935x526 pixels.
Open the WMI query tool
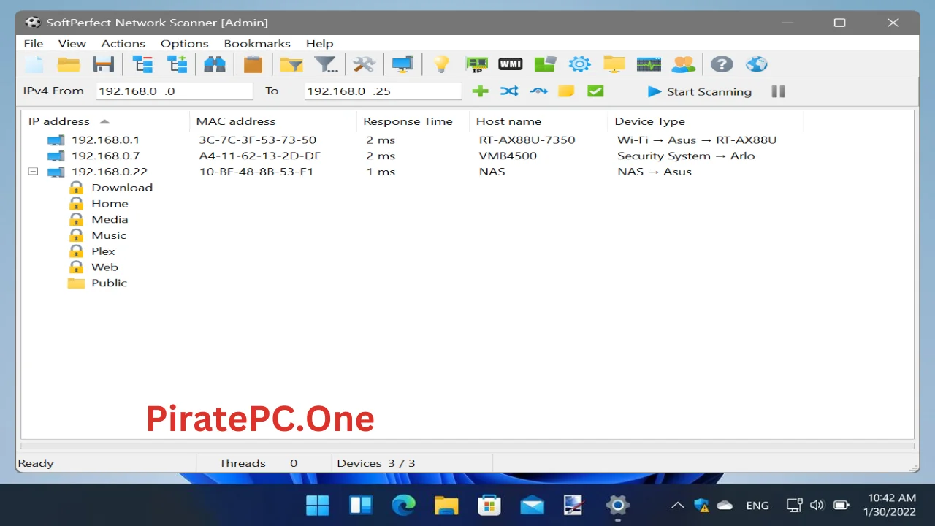pos(511,64)
